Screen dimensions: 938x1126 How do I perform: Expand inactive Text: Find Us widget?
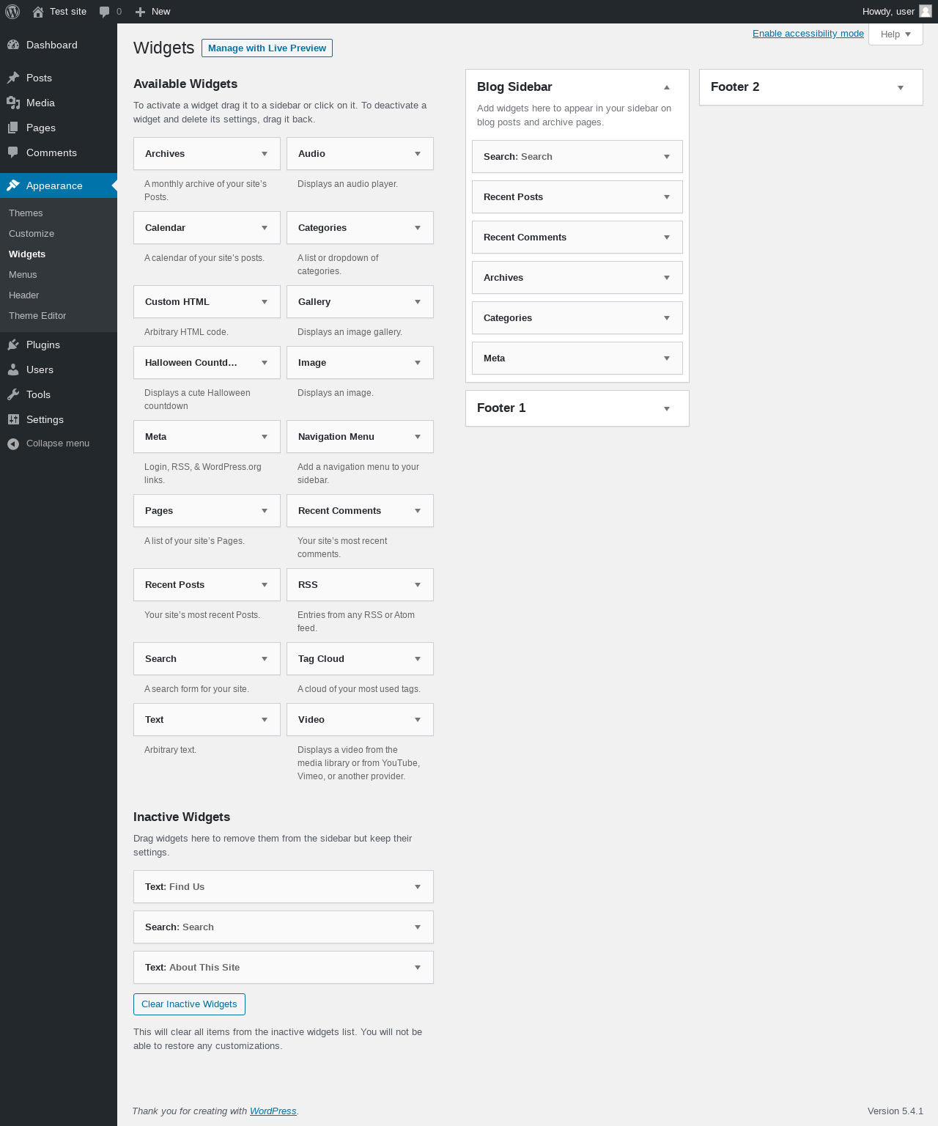[x=418, y=887]
